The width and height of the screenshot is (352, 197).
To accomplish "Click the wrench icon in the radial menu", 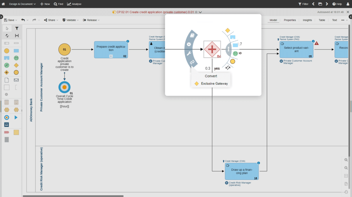I will [x=189, y=53].
